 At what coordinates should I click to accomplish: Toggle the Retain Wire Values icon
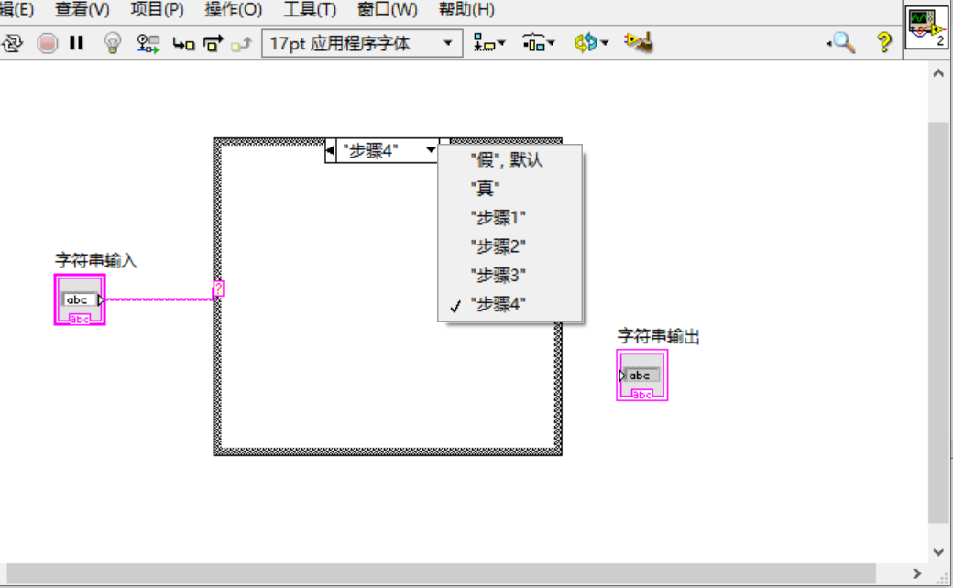(x=148, y=44)
